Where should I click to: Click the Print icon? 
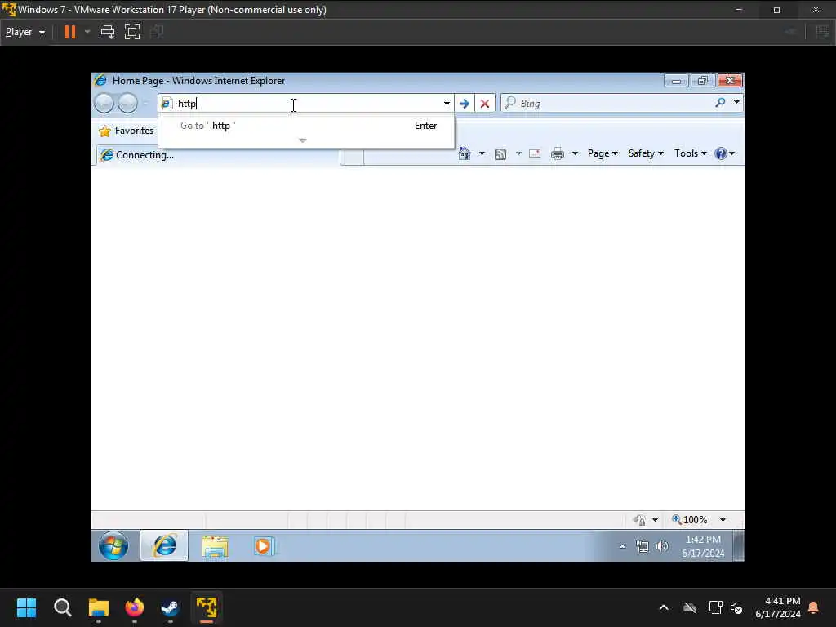[558, 153]
